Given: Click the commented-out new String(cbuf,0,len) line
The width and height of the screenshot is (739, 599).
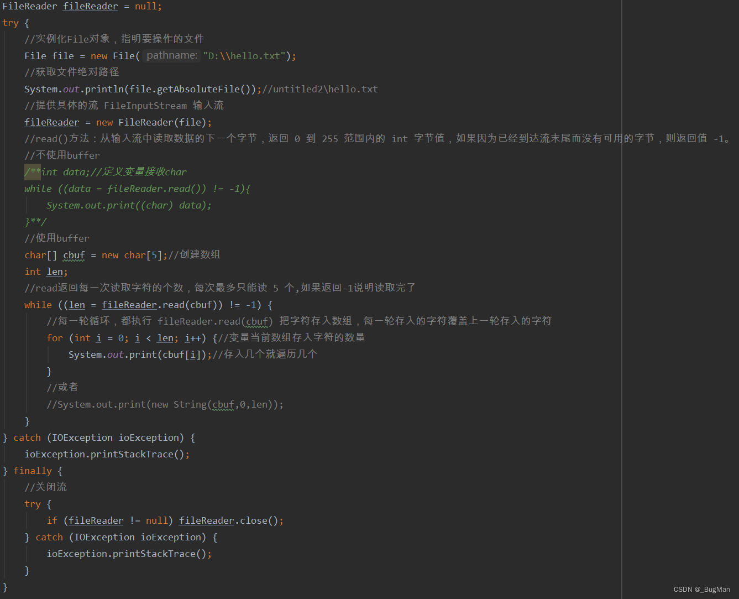Looking at the screenshot, I should (x=165, y=404).
